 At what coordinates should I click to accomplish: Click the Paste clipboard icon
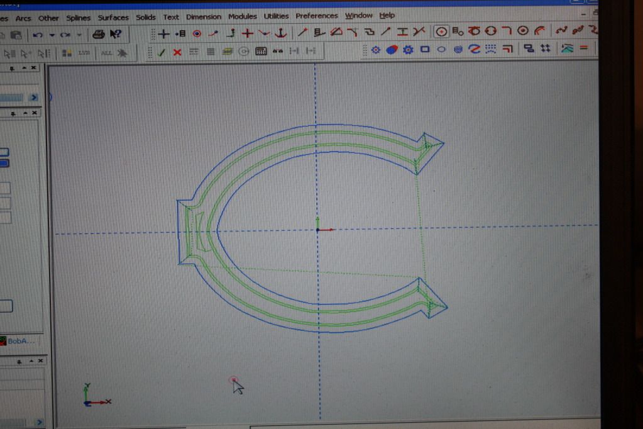[16, 35]
